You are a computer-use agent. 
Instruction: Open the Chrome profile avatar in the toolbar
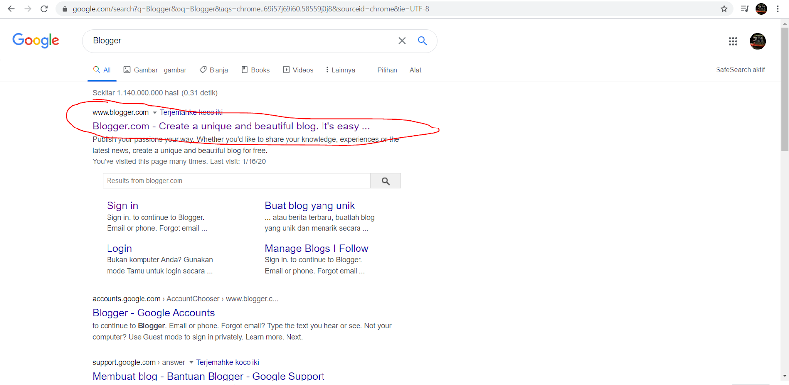click(761, 9)
